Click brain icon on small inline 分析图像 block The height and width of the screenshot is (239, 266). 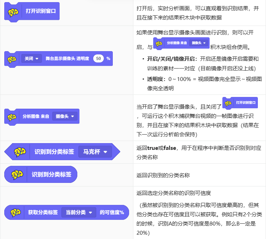coord(159,43)
